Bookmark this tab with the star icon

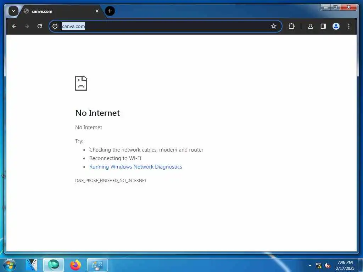coord(274,26)
